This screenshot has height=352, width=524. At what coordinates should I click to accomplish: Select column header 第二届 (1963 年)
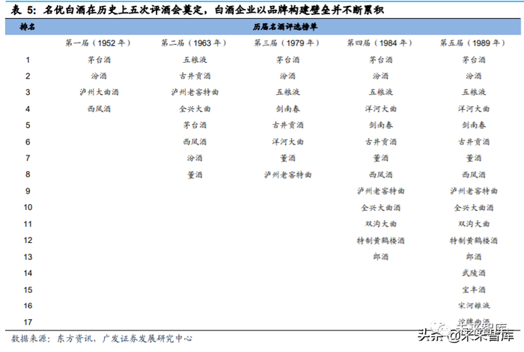(x=194, y=43)
